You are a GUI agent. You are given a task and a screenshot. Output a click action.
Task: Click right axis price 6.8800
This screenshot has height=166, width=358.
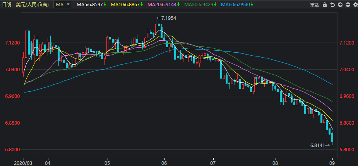coord(347,123)
